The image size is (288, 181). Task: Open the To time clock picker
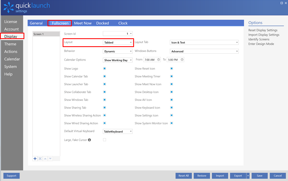pos(182,60)
